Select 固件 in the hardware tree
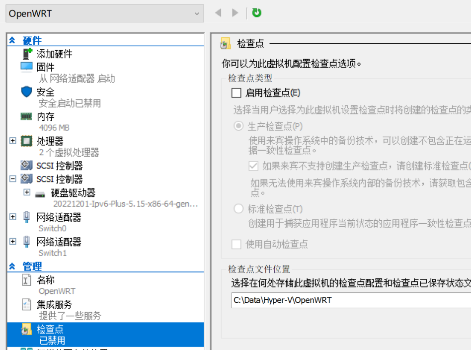This screenshot has height=350, width=471. point(45,67)
